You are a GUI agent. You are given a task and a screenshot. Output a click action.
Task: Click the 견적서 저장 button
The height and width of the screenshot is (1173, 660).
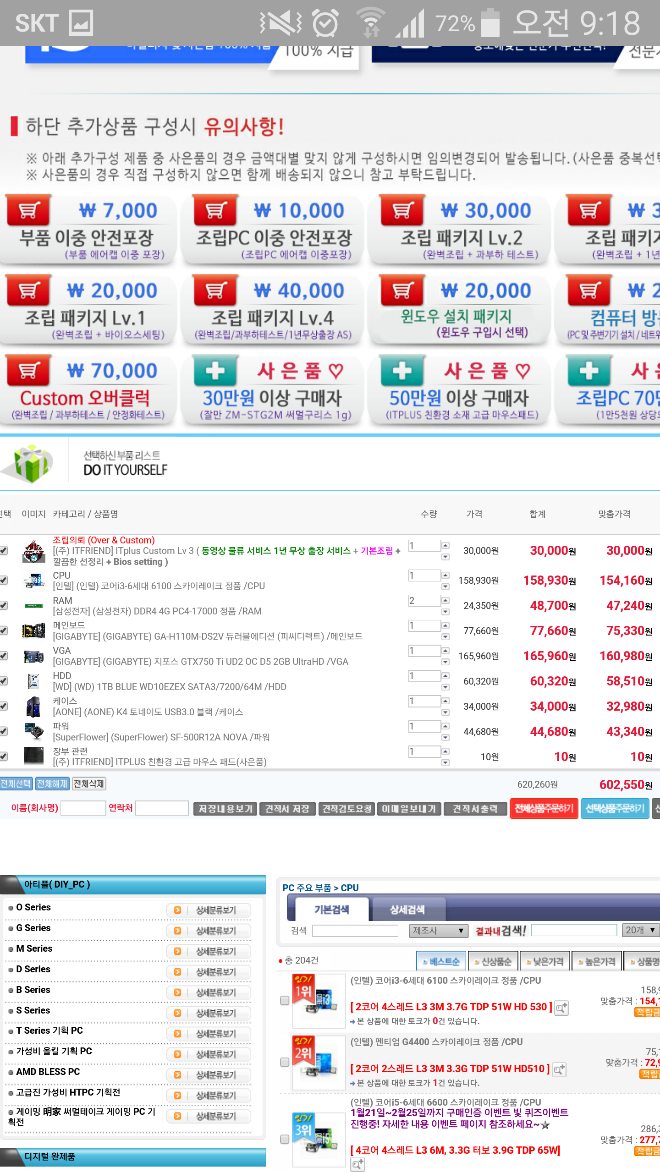(287, 809)
